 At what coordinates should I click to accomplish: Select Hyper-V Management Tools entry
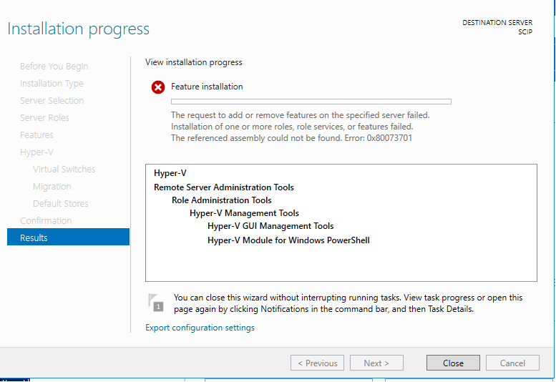(x=244, y=213)
